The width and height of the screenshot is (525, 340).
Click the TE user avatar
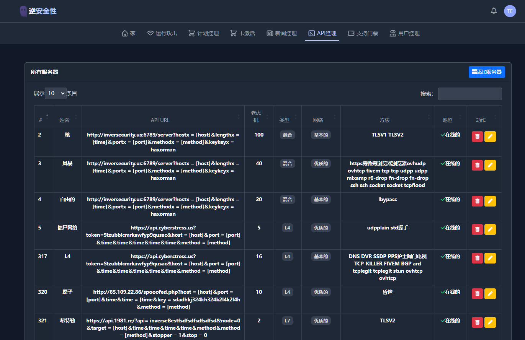pos(510,11)
